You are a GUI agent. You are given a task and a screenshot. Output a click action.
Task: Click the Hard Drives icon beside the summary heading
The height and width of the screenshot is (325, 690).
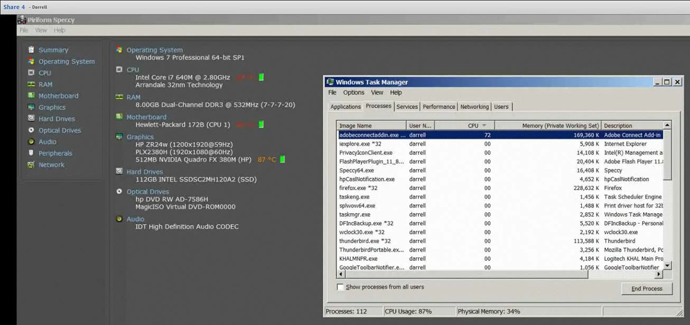[119, 171]
